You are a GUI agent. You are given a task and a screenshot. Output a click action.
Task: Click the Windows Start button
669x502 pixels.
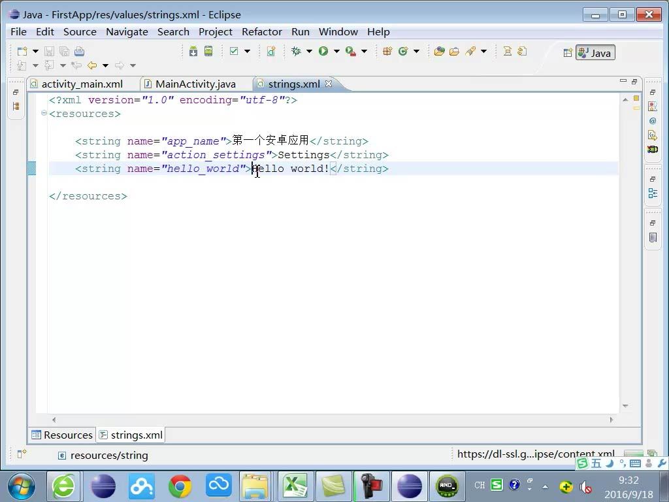[22, 486]
